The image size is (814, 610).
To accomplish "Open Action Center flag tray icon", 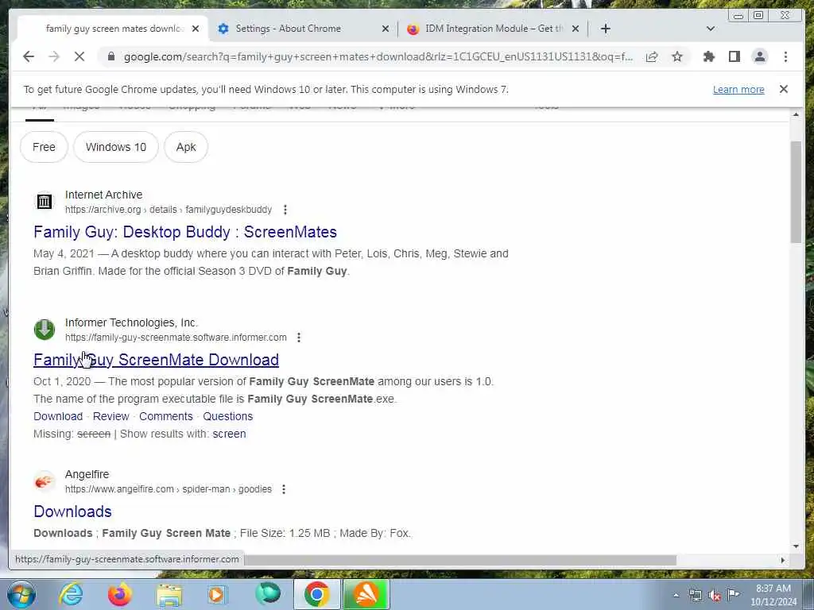I will tap(733, 595).
